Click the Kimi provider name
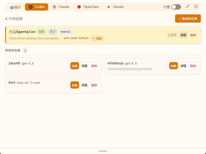 tap(12, 82)
